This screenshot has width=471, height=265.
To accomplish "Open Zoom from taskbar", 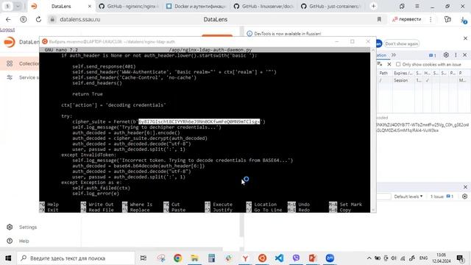I will [330, 258].
